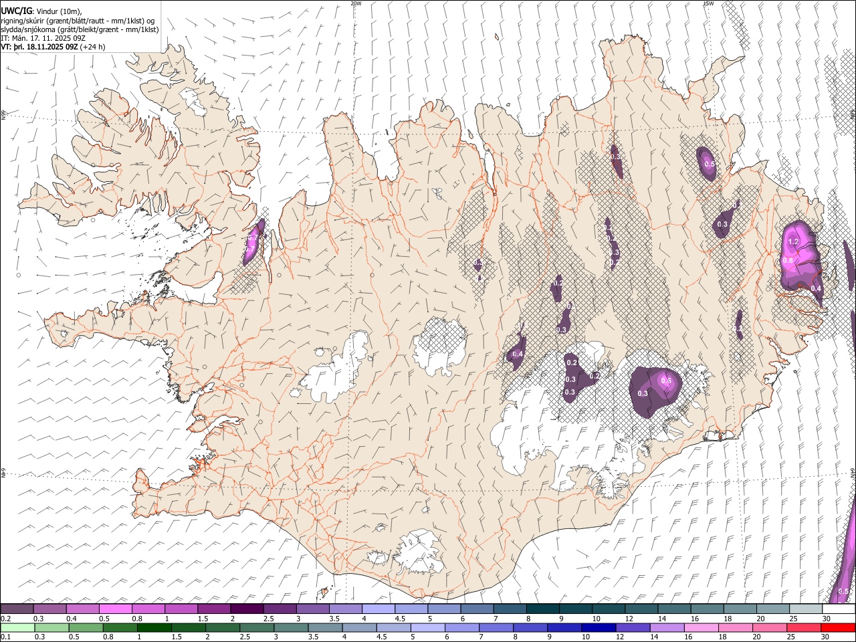Click the '1.2' snowfall value on the map

tap(794, 241)
